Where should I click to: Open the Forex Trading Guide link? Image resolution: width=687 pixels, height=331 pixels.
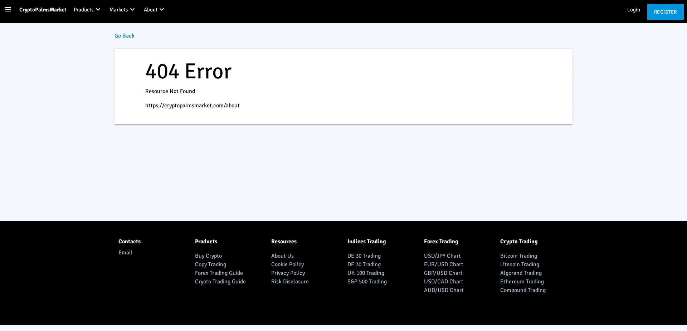[x=219, y=273]
